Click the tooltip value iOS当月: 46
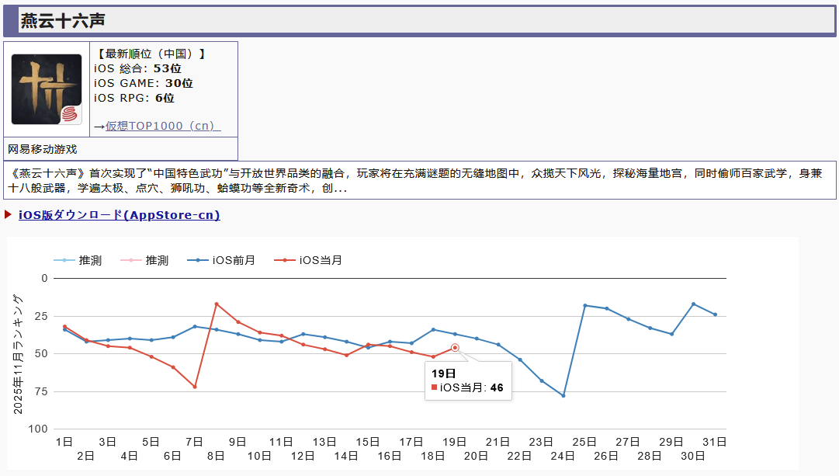839x476 pixels. click(x=468, y=387)
